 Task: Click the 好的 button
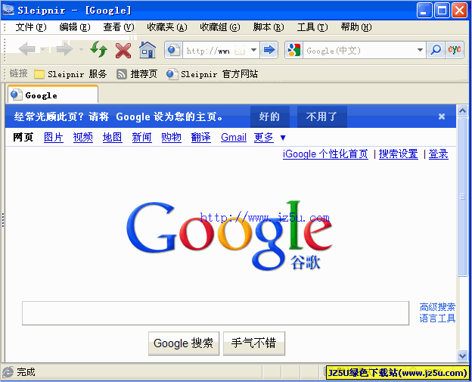coord(270,116)
